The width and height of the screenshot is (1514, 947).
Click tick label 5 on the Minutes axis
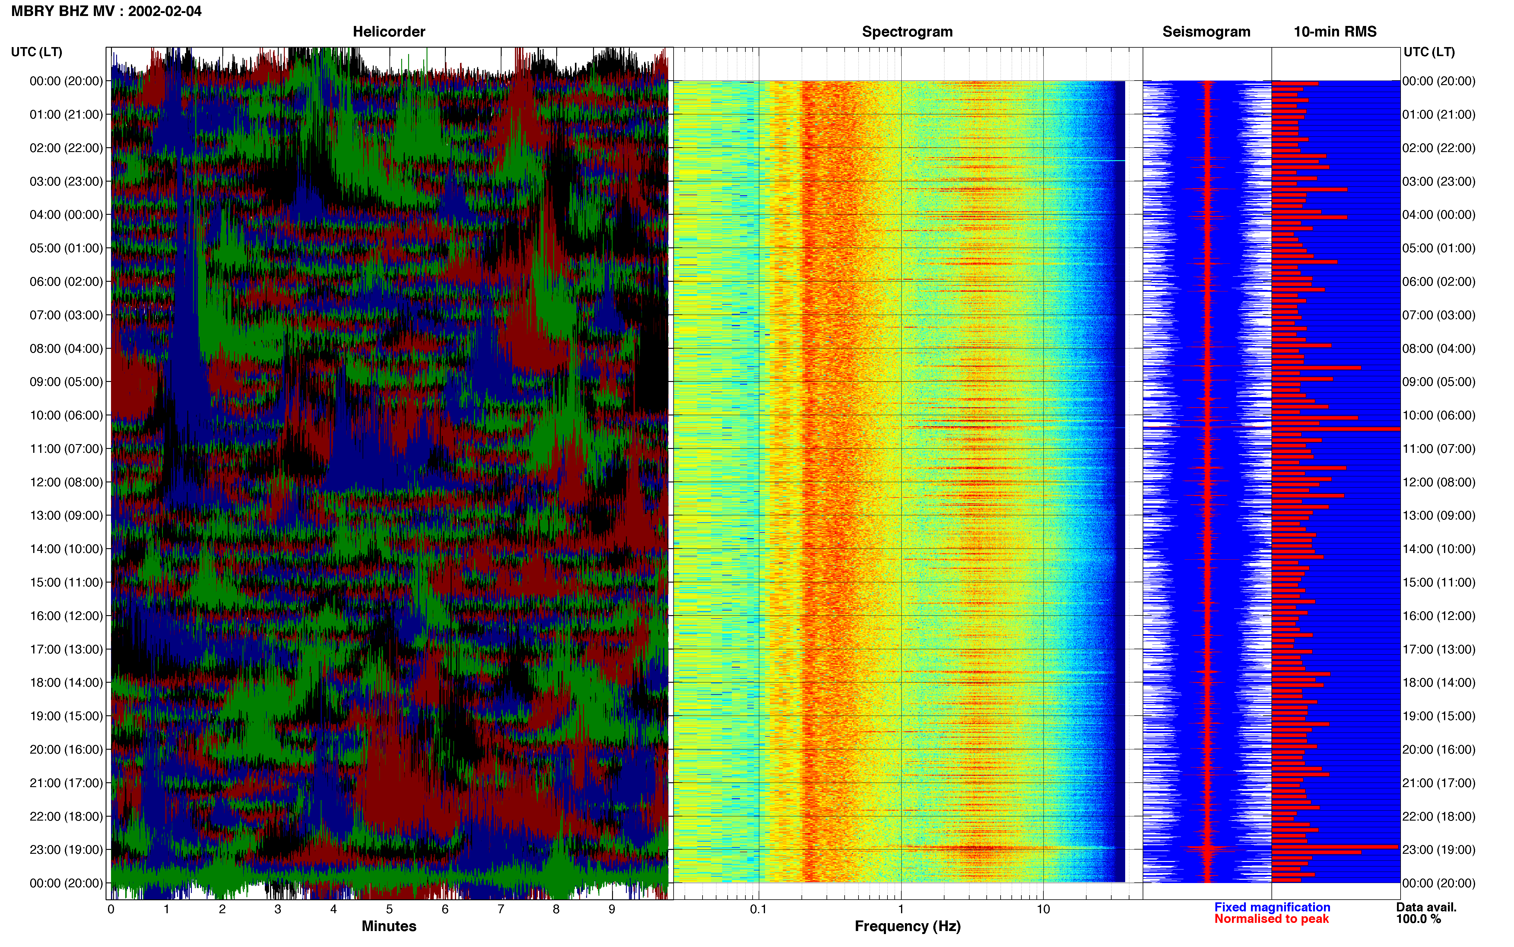point(389,909)
